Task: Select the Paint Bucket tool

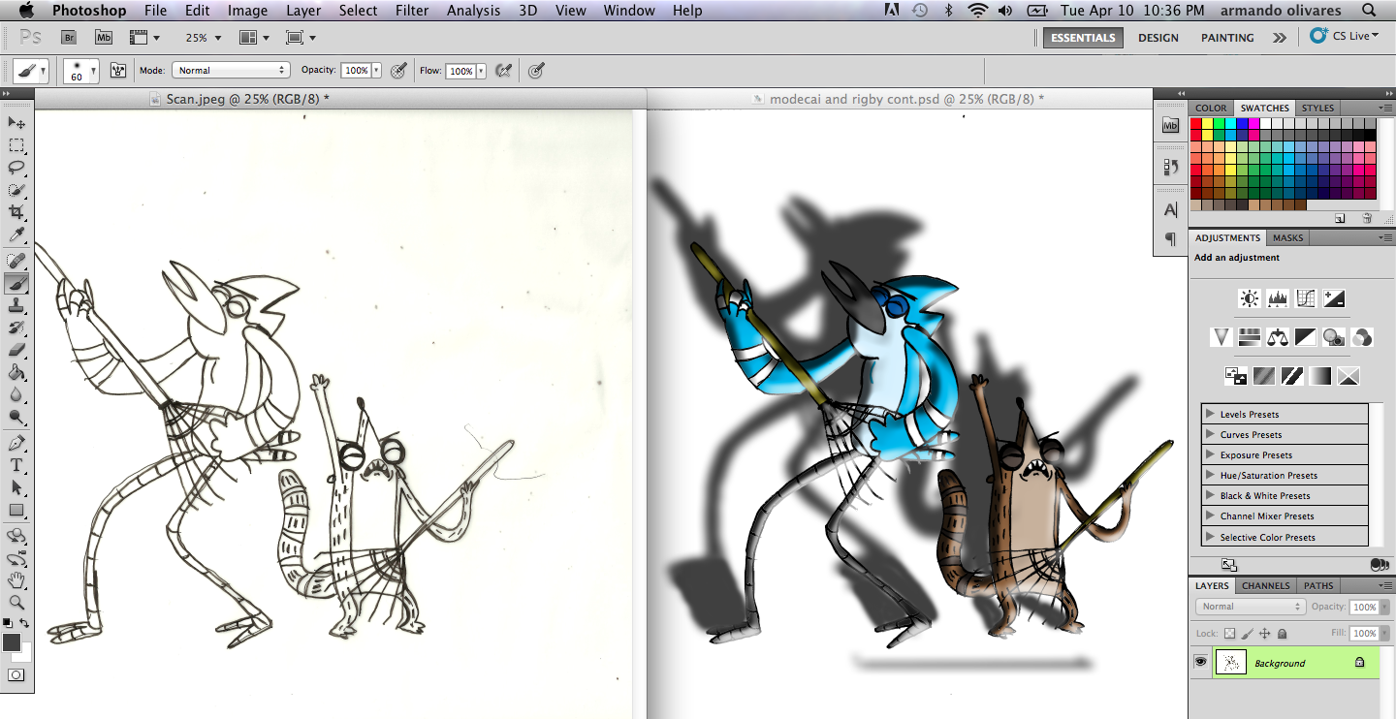Action: pos(16,372)
